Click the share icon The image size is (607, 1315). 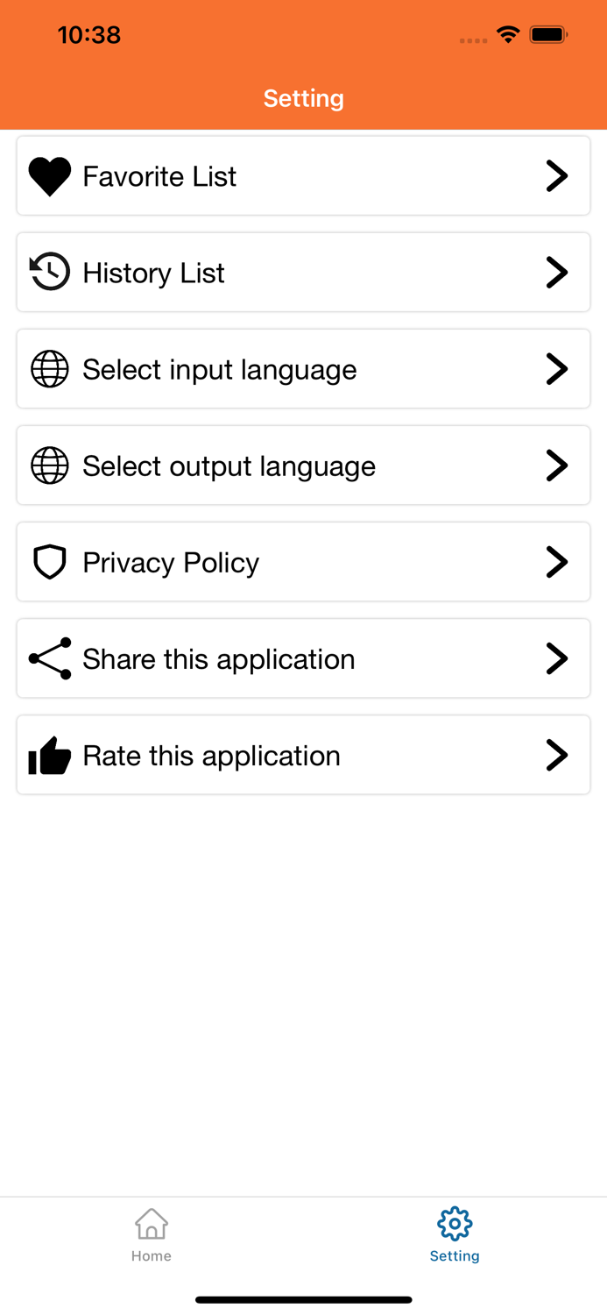[50, 658]
